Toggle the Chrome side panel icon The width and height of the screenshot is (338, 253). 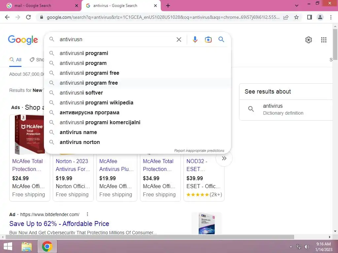310,17
